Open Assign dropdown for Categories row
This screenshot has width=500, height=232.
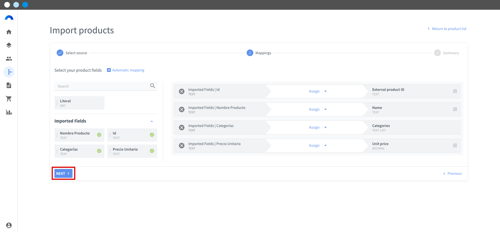(318, 128)
